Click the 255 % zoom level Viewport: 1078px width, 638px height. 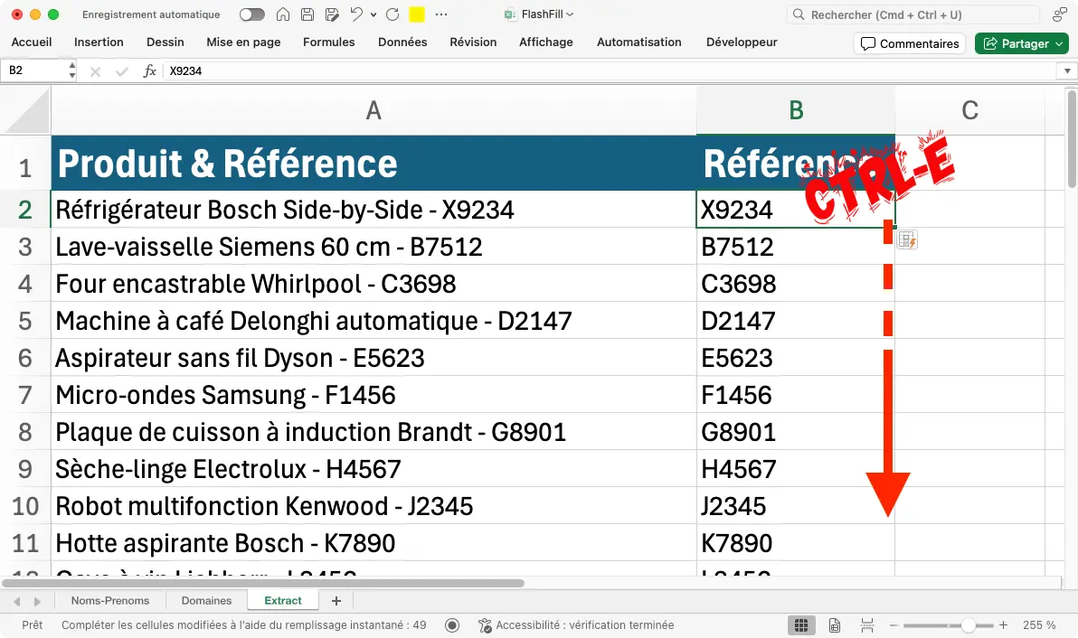click(x=1039, y=625)
